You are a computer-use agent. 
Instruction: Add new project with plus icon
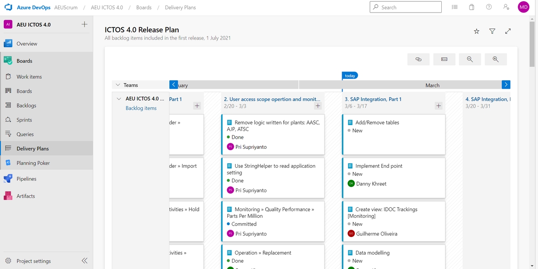[x=84, y=24]
